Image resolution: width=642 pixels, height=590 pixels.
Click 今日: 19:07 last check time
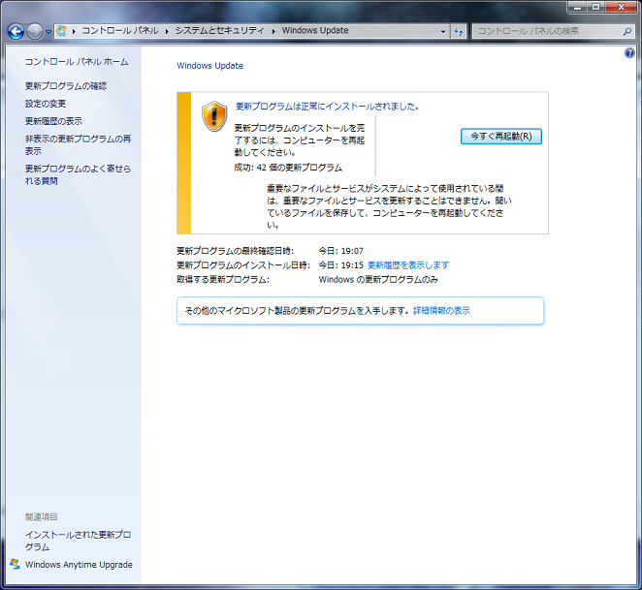(341, 251)
